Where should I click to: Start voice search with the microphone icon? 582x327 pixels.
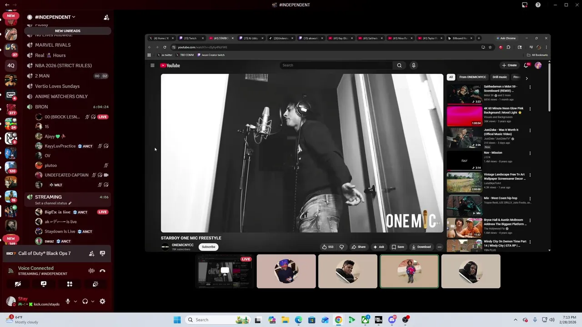coord(413,65)
